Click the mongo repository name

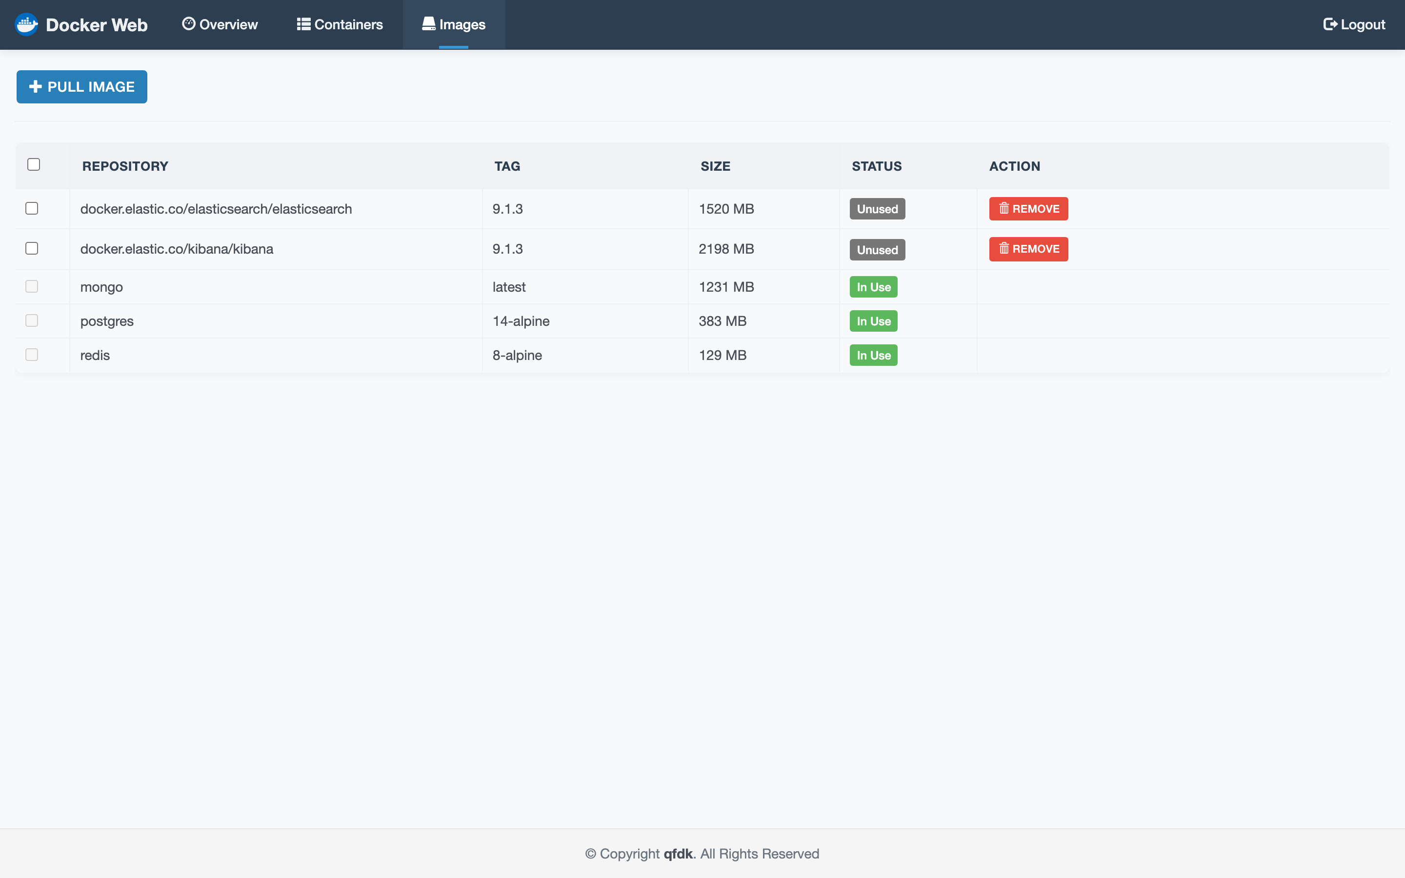(101, 287)
